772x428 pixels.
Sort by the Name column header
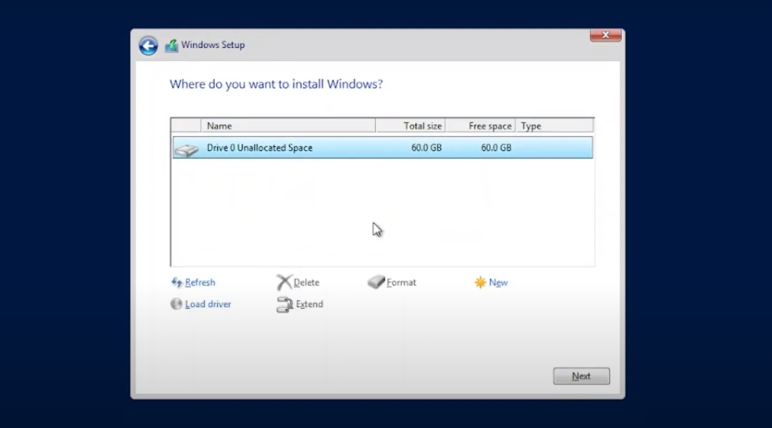click(x=288, y=126)
